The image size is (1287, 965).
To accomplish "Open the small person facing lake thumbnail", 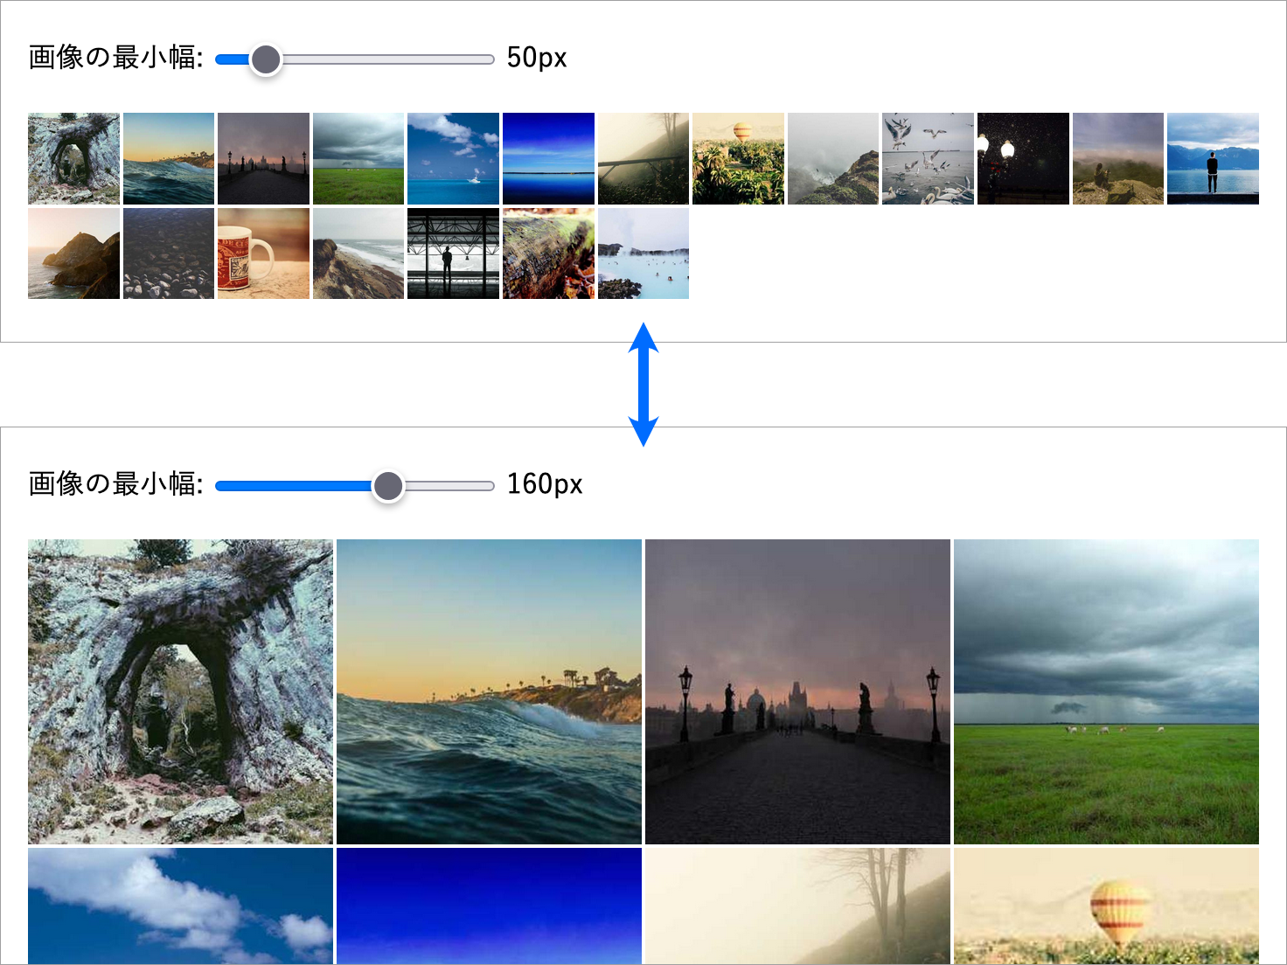I will point(1213,158).
